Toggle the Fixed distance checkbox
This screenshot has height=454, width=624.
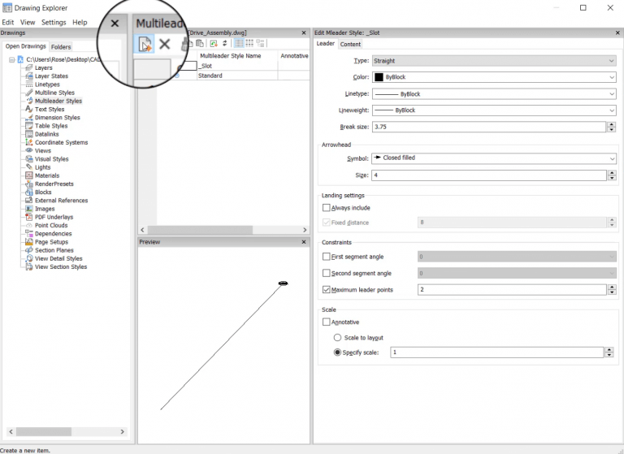[x=327, y=223]
